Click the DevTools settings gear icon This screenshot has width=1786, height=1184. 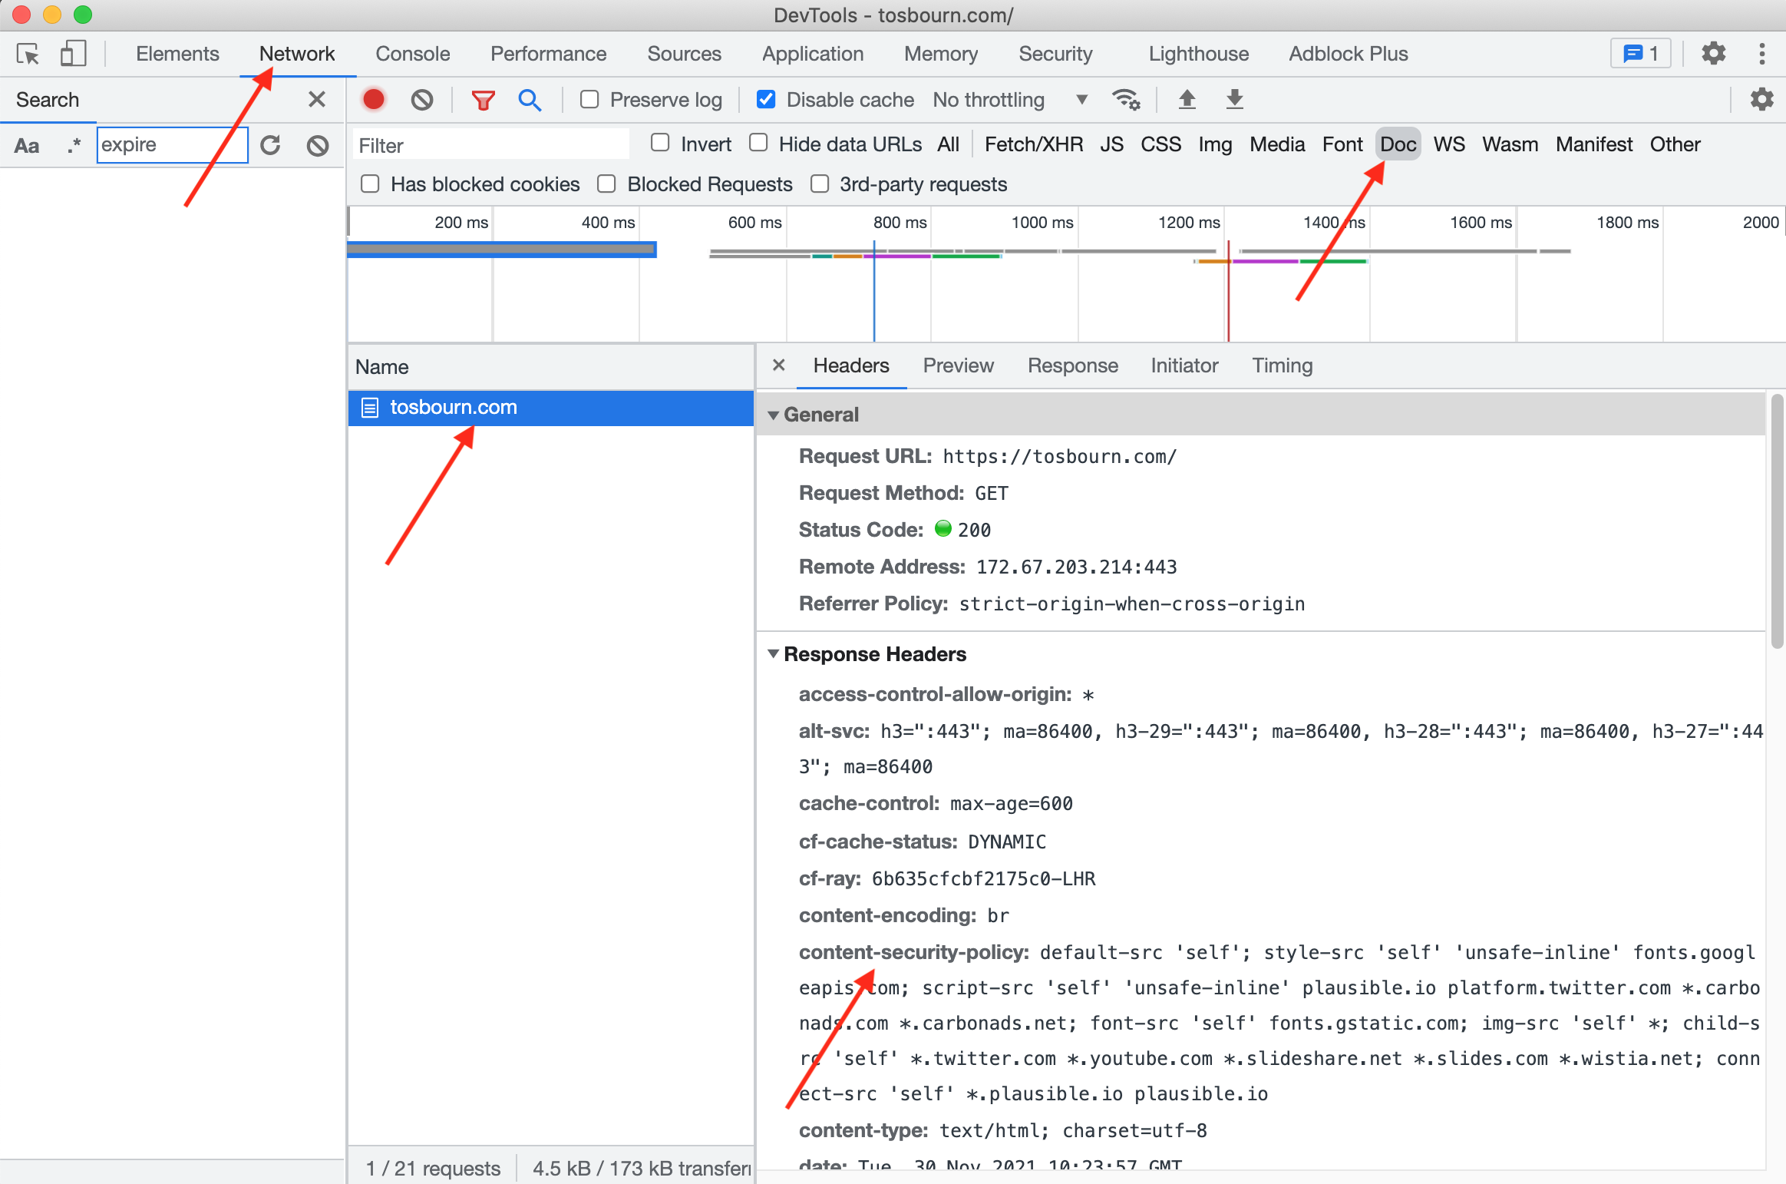tap(1715, 53)
